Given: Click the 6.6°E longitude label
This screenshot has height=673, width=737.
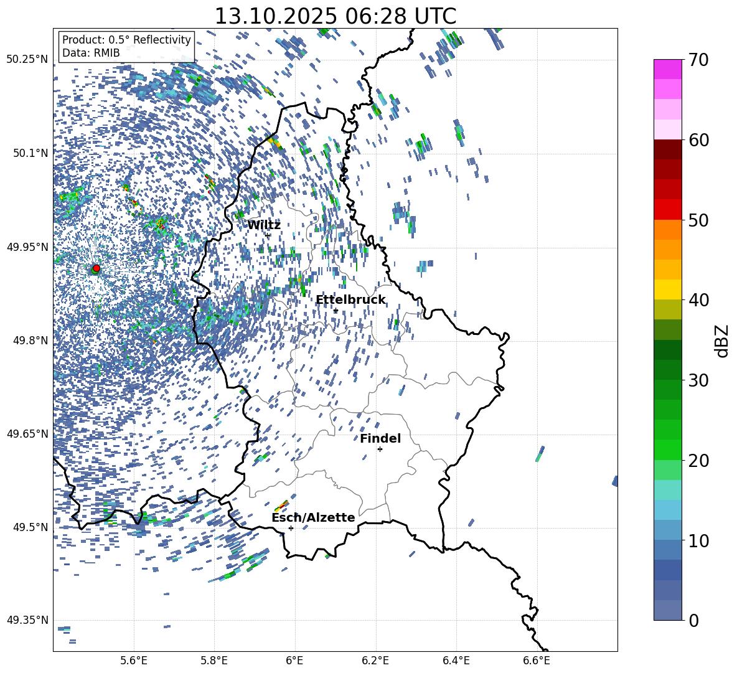Looking at the screenshot, I should click(537, 661).
